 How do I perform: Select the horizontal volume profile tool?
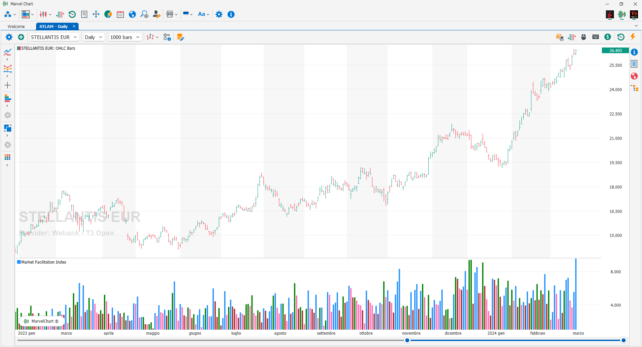[8, 98]
